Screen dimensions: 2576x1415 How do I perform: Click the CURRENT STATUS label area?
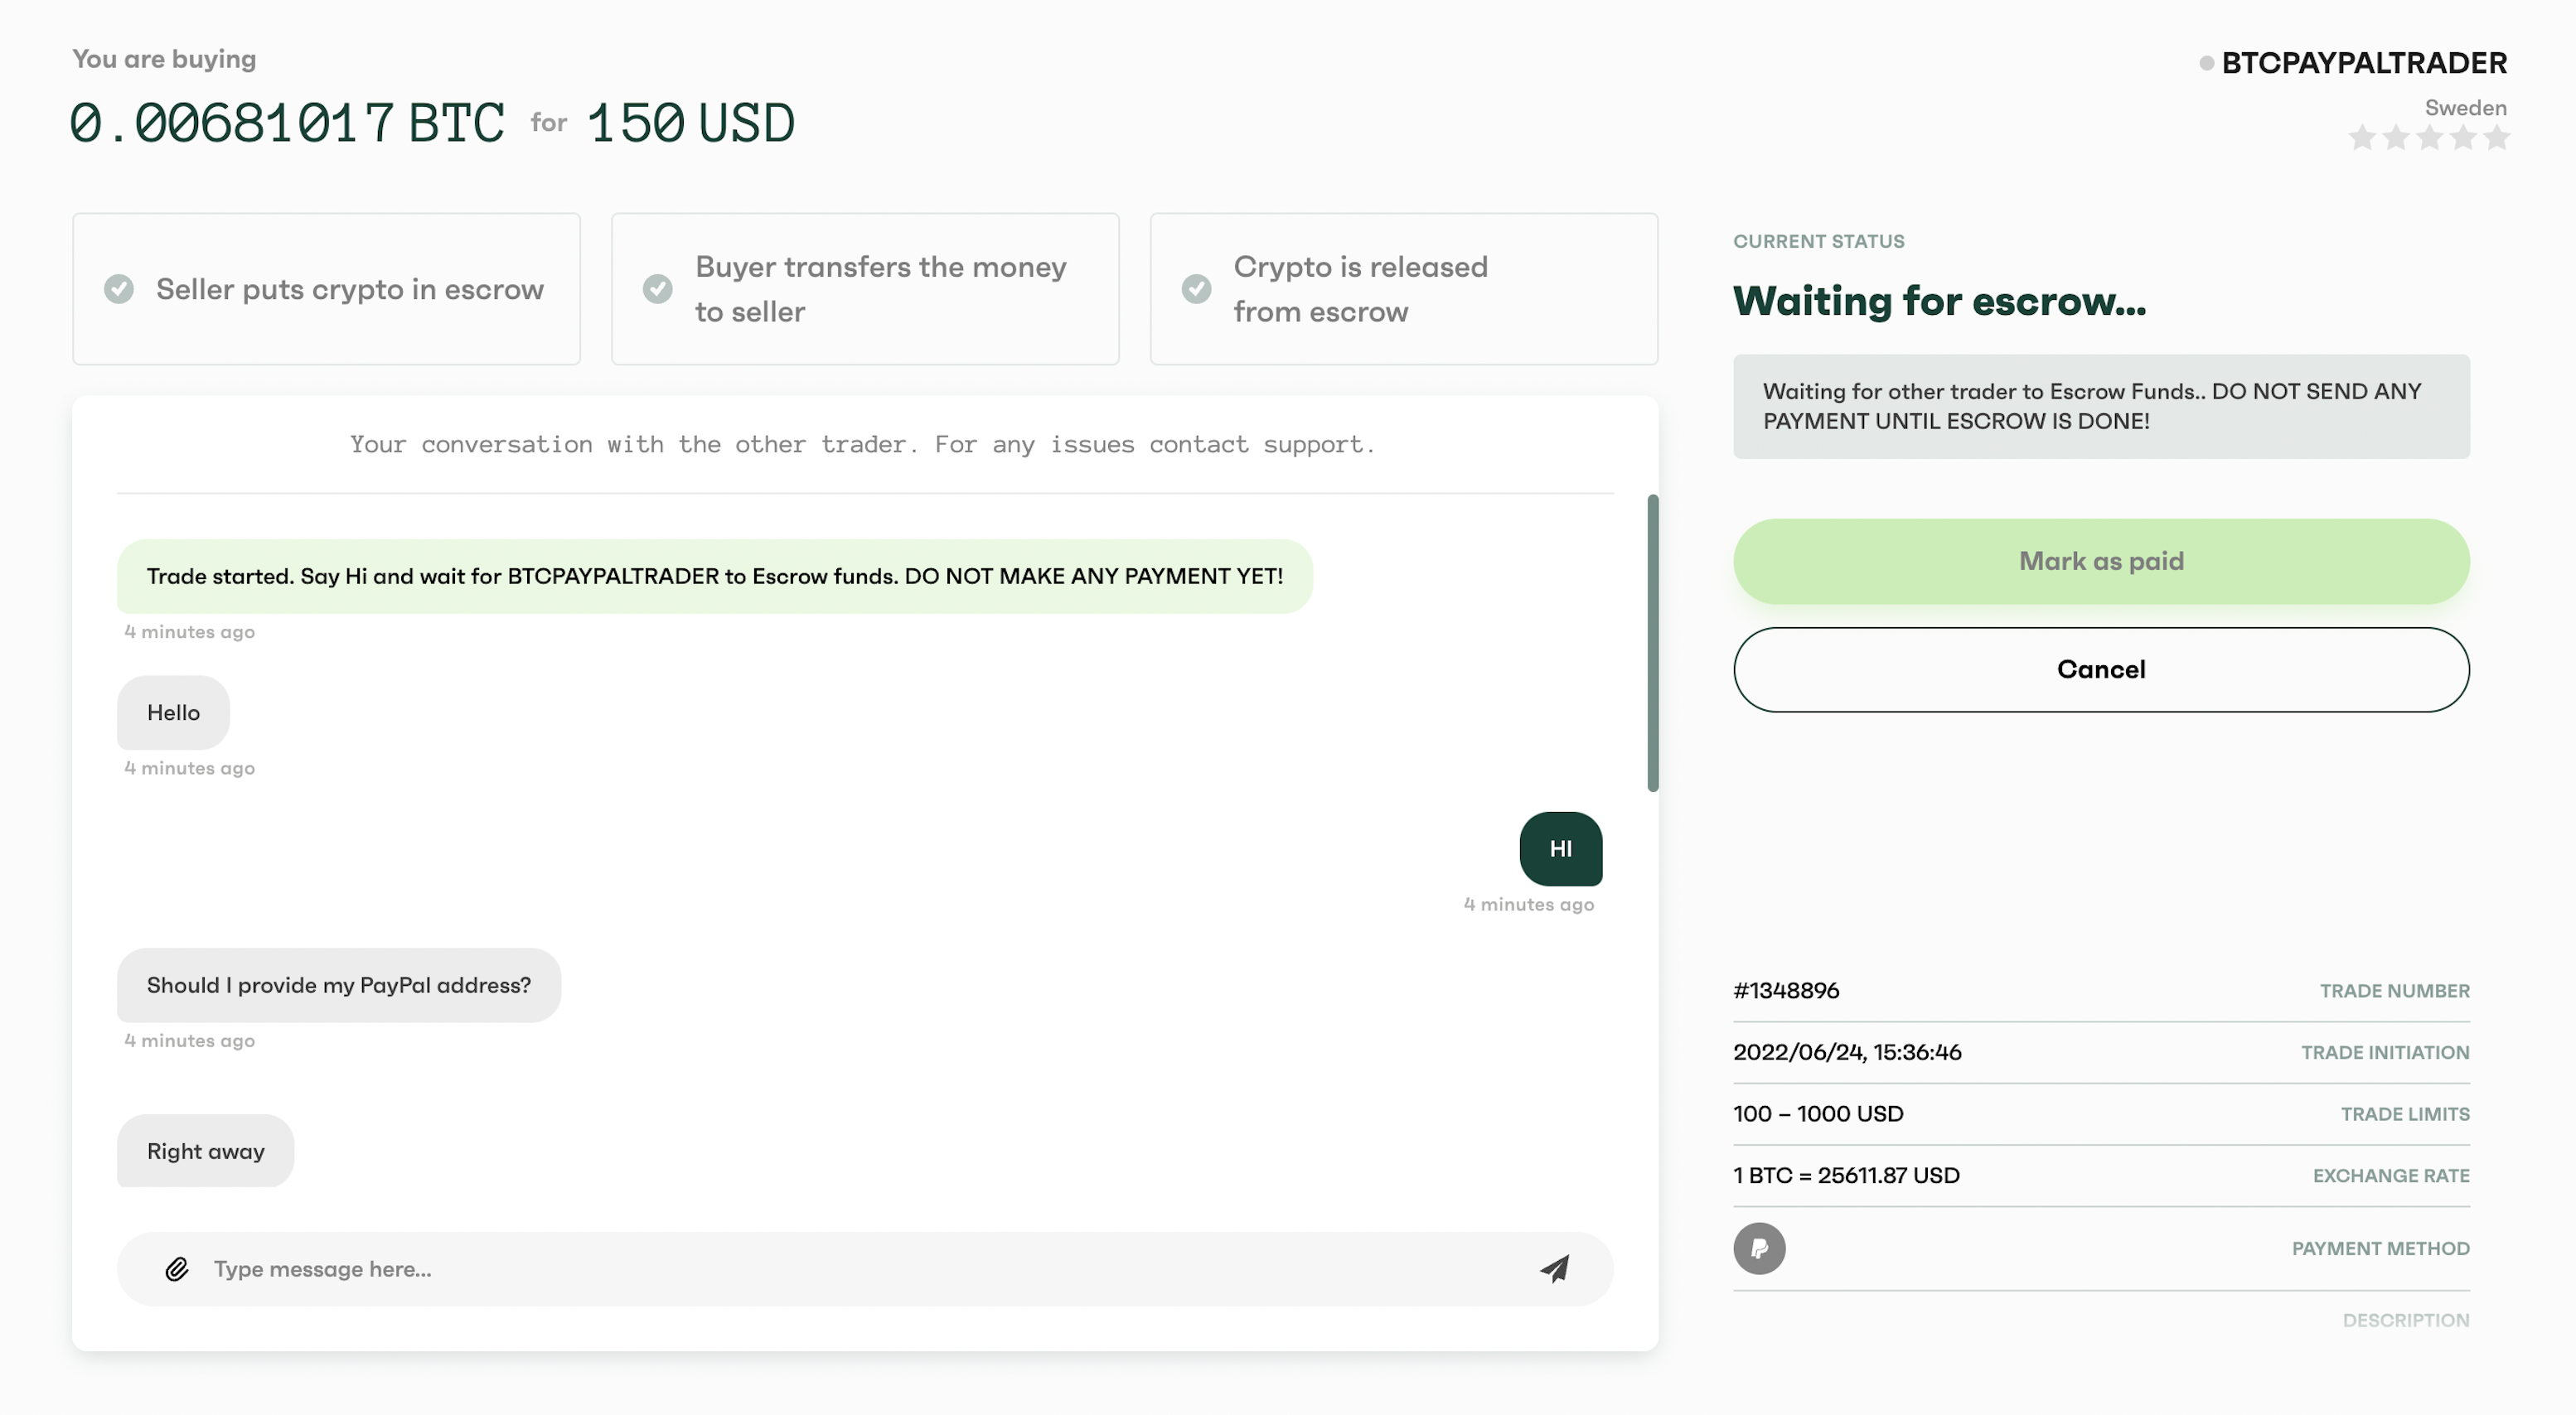[1819, 240]
